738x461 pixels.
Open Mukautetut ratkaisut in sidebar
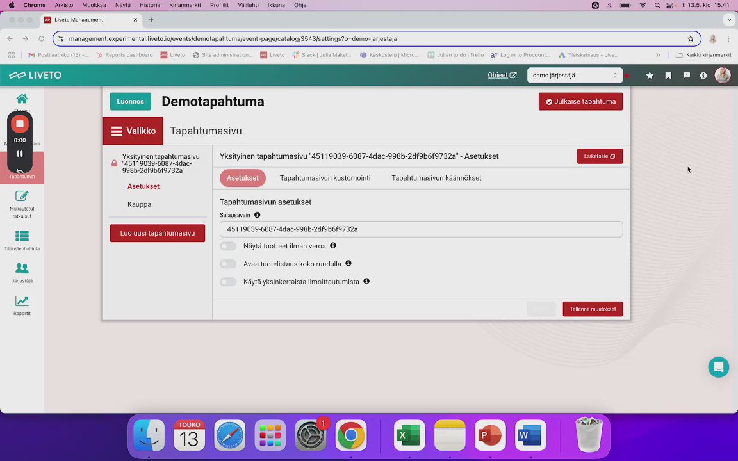tap(22, 204)
